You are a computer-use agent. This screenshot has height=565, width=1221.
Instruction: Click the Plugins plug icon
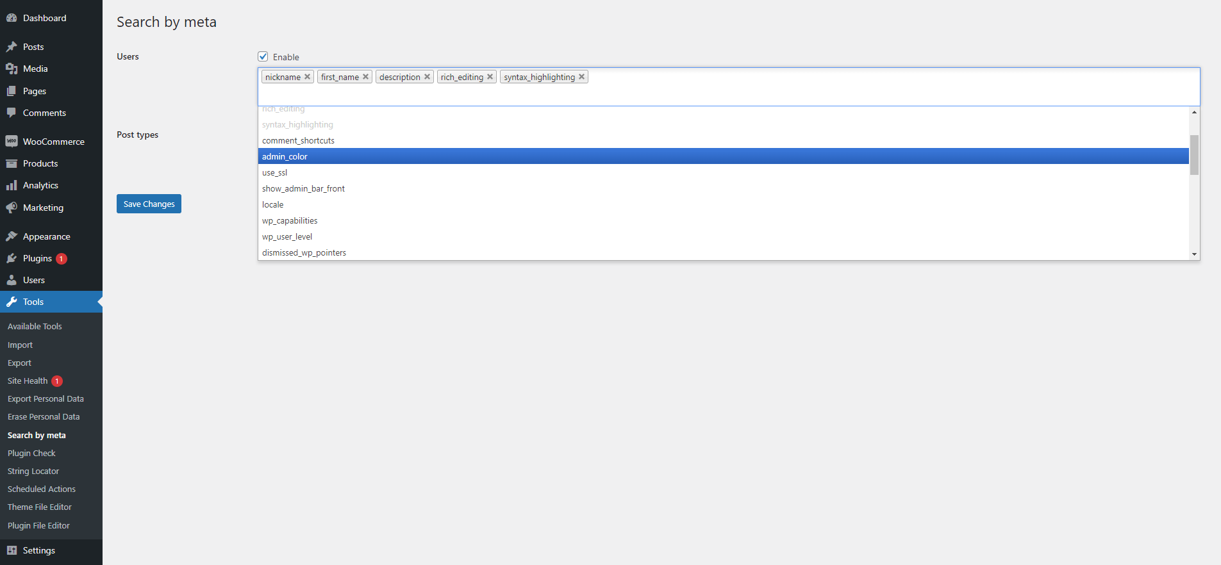point(12,258)
